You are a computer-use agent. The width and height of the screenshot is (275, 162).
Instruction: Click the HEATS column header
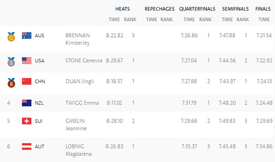[122, 9]
